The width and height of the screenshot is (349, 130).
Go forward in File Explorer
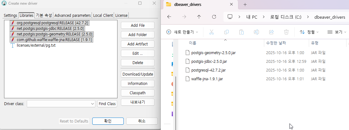tap(184, 17)
